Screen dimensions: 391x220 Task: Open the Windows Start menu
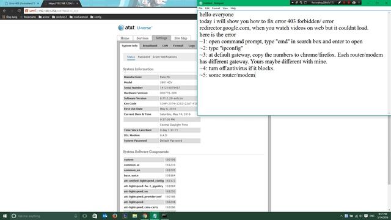point(5,216)
